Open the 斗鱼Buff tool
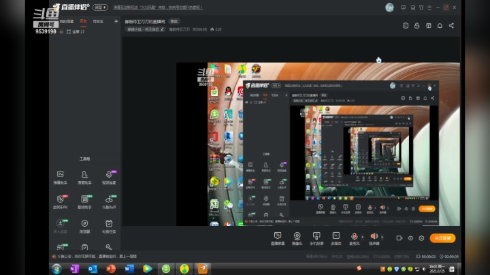Image resolution: width=490 pixels, height=275 pixels. click(x=109, y=202)
